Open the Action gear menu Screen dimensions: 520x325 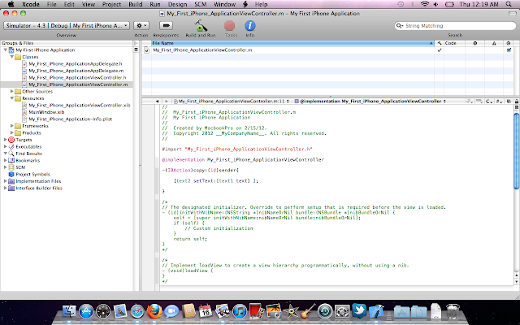pos(141,25)
